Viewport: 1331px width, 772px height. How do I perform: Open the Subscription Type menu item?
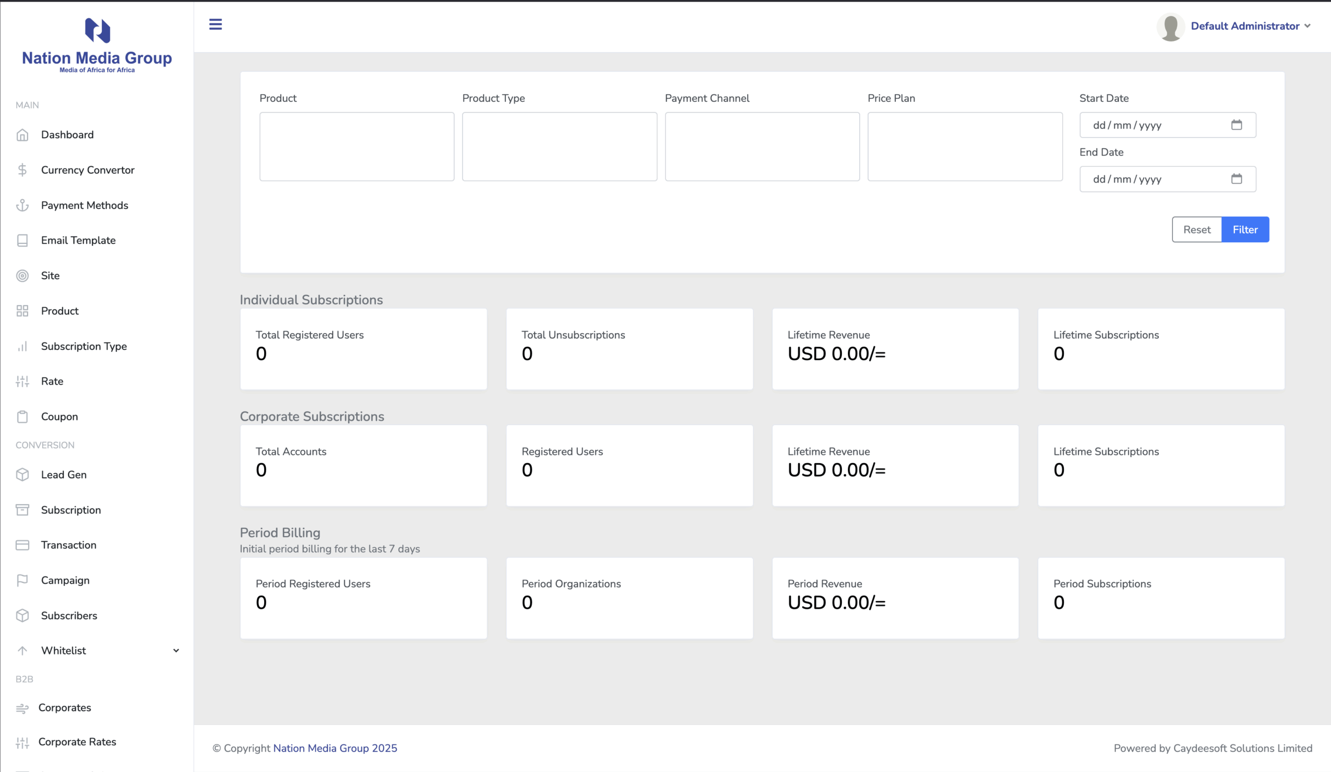[x=84, y=346]
